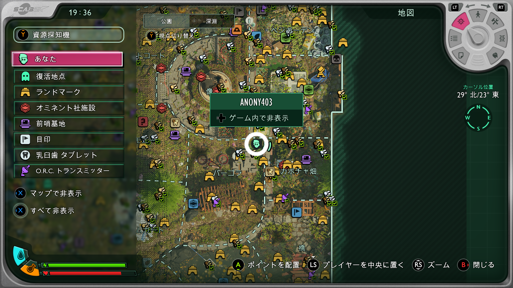Screen dimensions: 513x288
Task: Click プレイヤーを中央に置く to center on player
Action: click(356, 265)
